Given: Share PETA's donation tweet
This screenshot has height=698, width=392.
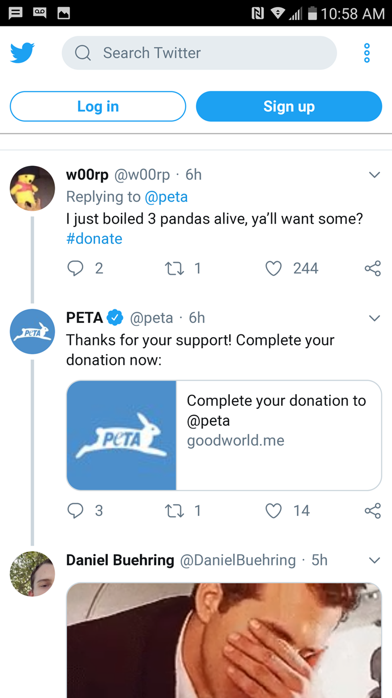Looking at the screenshot, I should coord(372,510).
